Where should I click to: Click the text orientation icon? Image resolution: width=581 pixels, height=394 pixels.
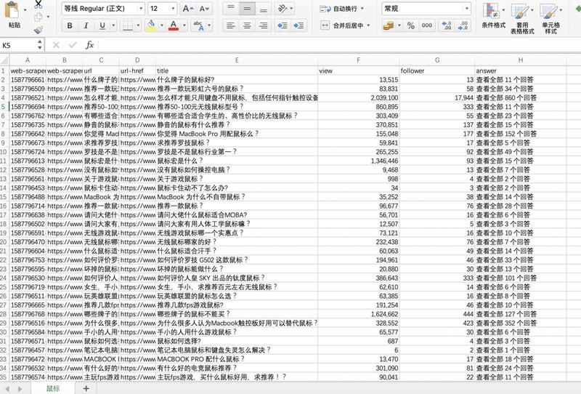tap(283, 9)
